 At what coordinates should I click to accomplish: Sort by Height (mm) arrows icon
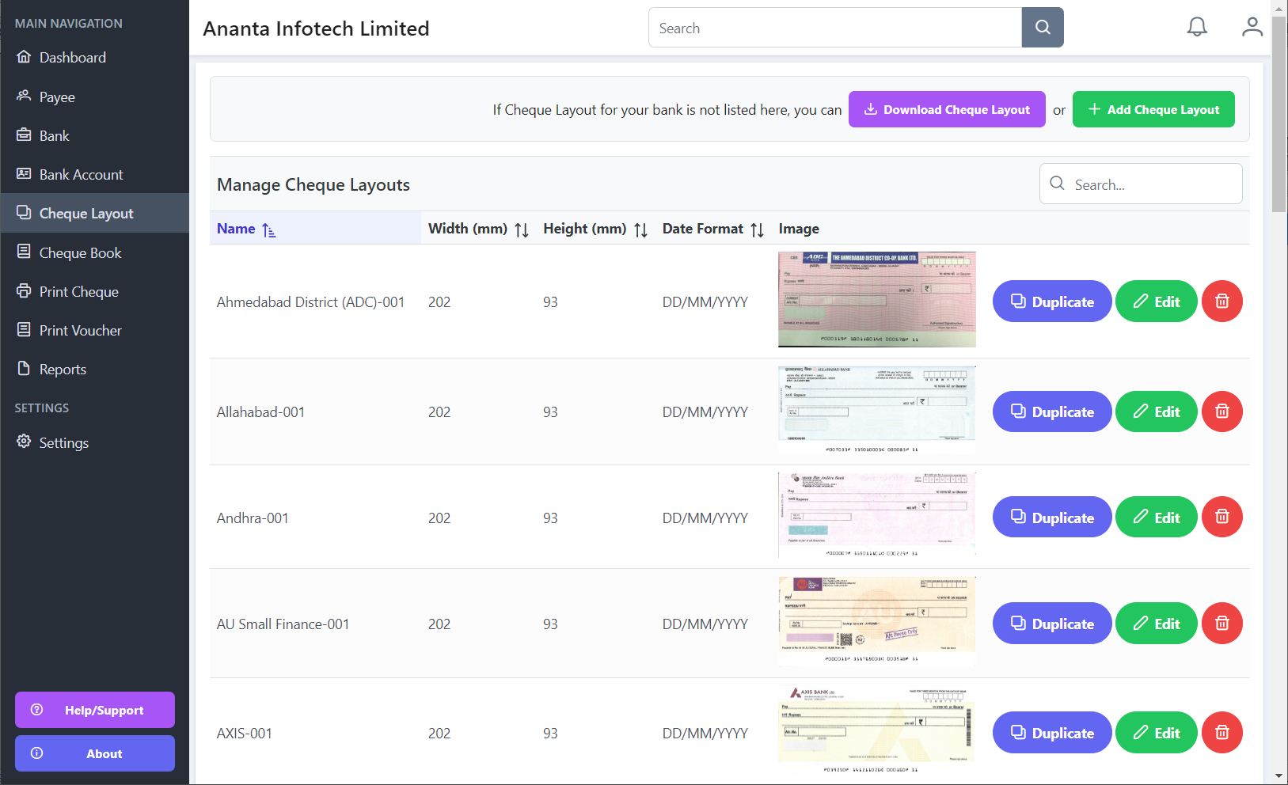pos(641,229)
